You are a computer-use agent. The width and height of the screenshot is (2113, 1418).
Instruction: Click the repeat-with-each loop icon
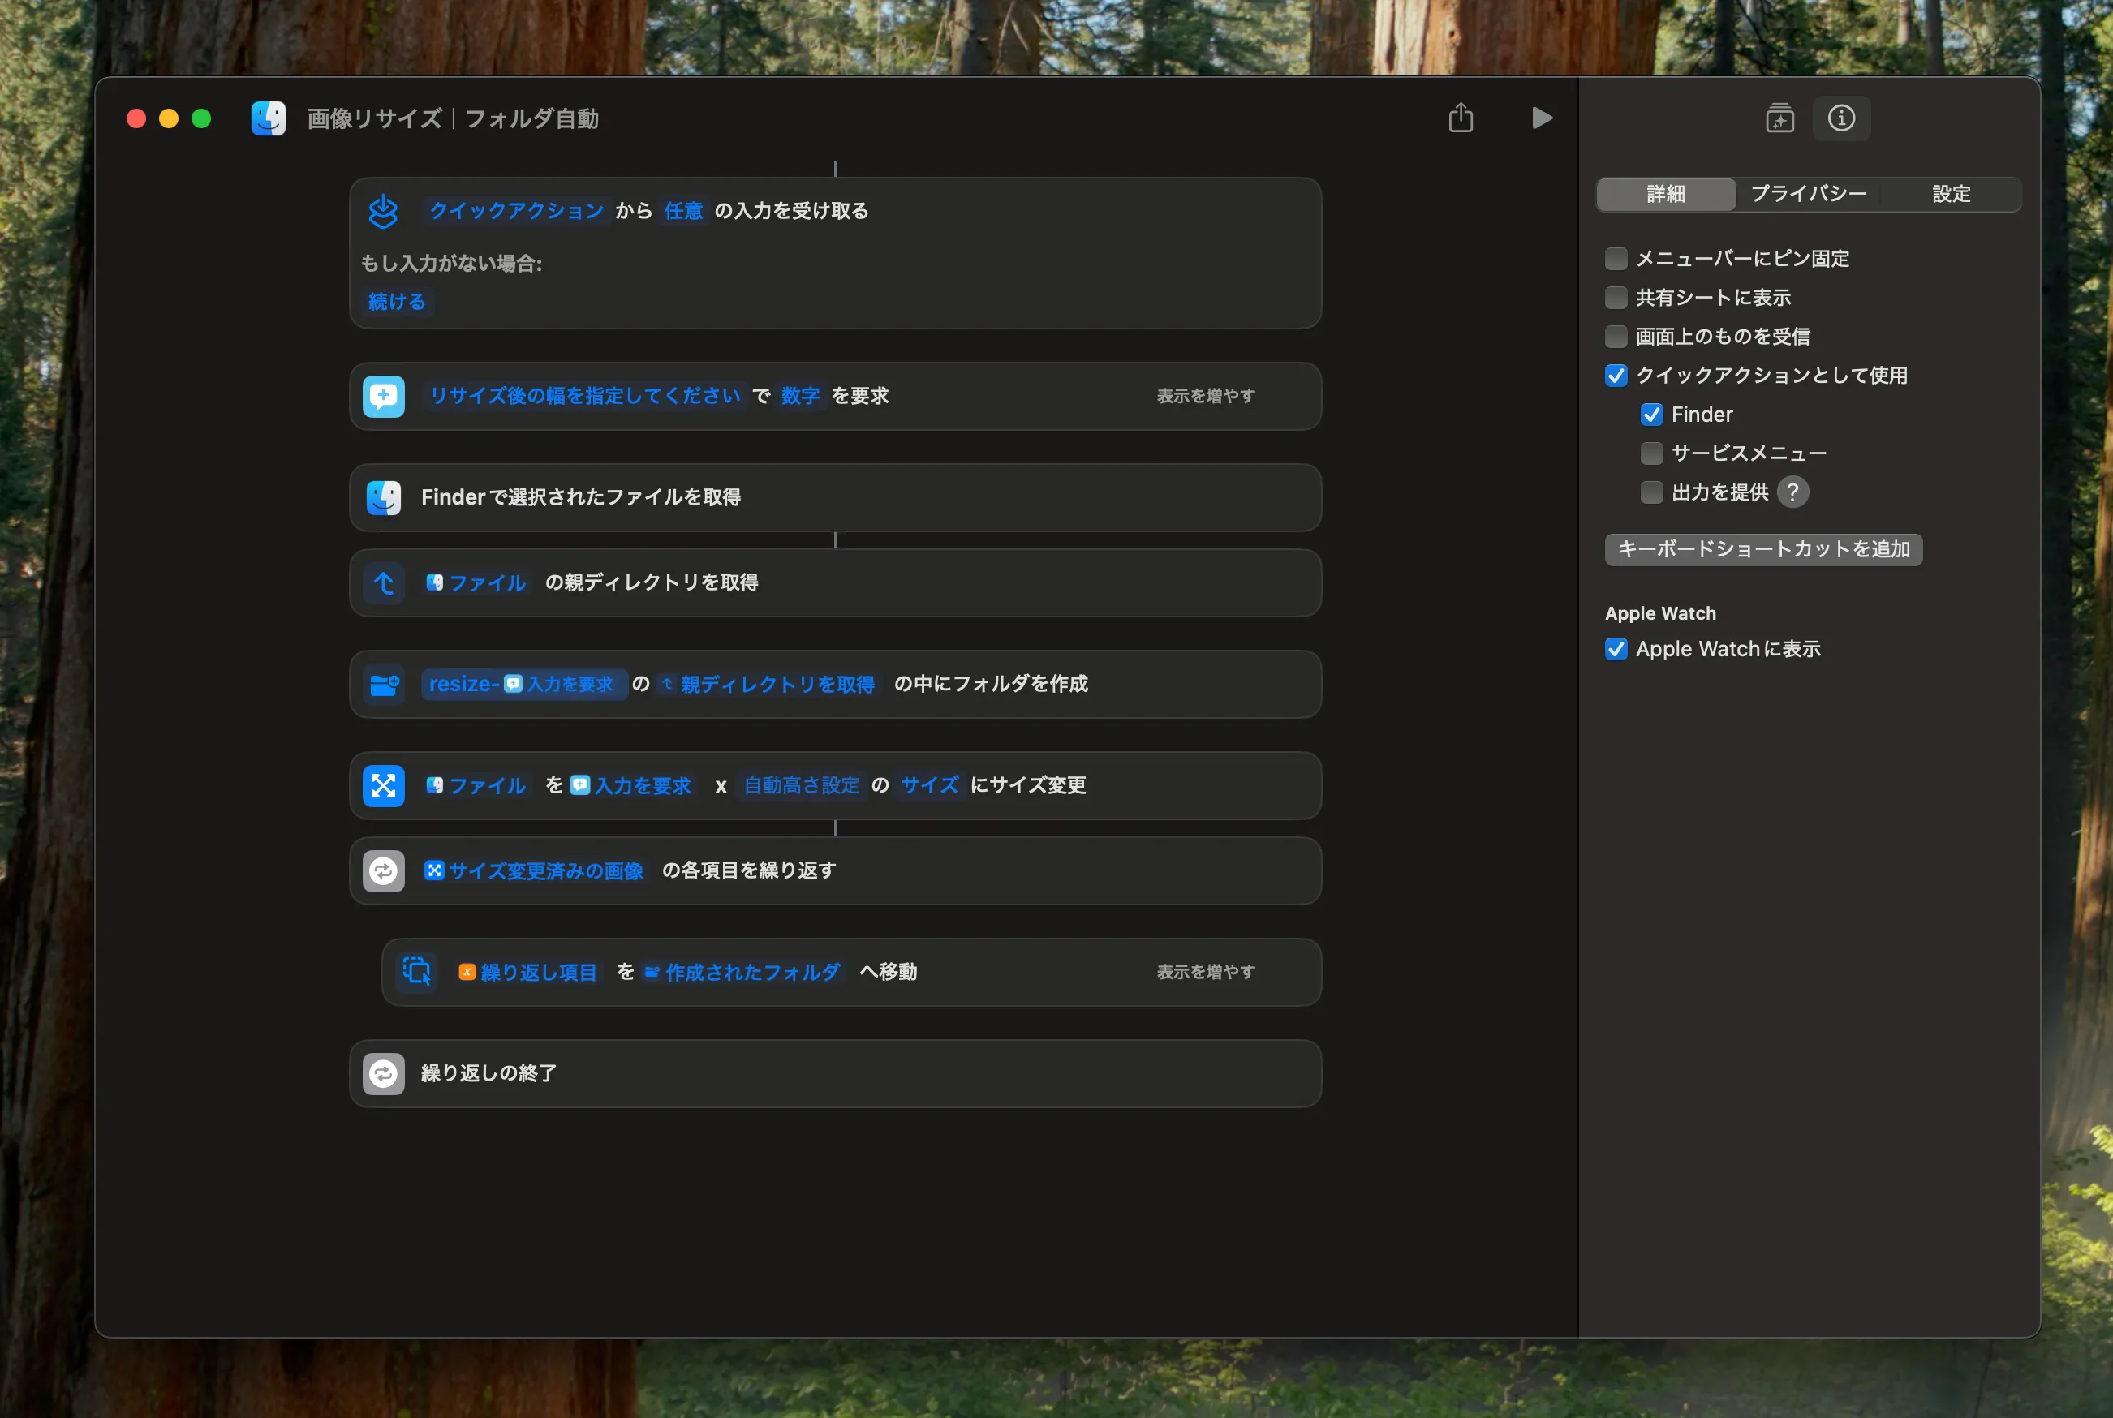(x=384, y=871)
